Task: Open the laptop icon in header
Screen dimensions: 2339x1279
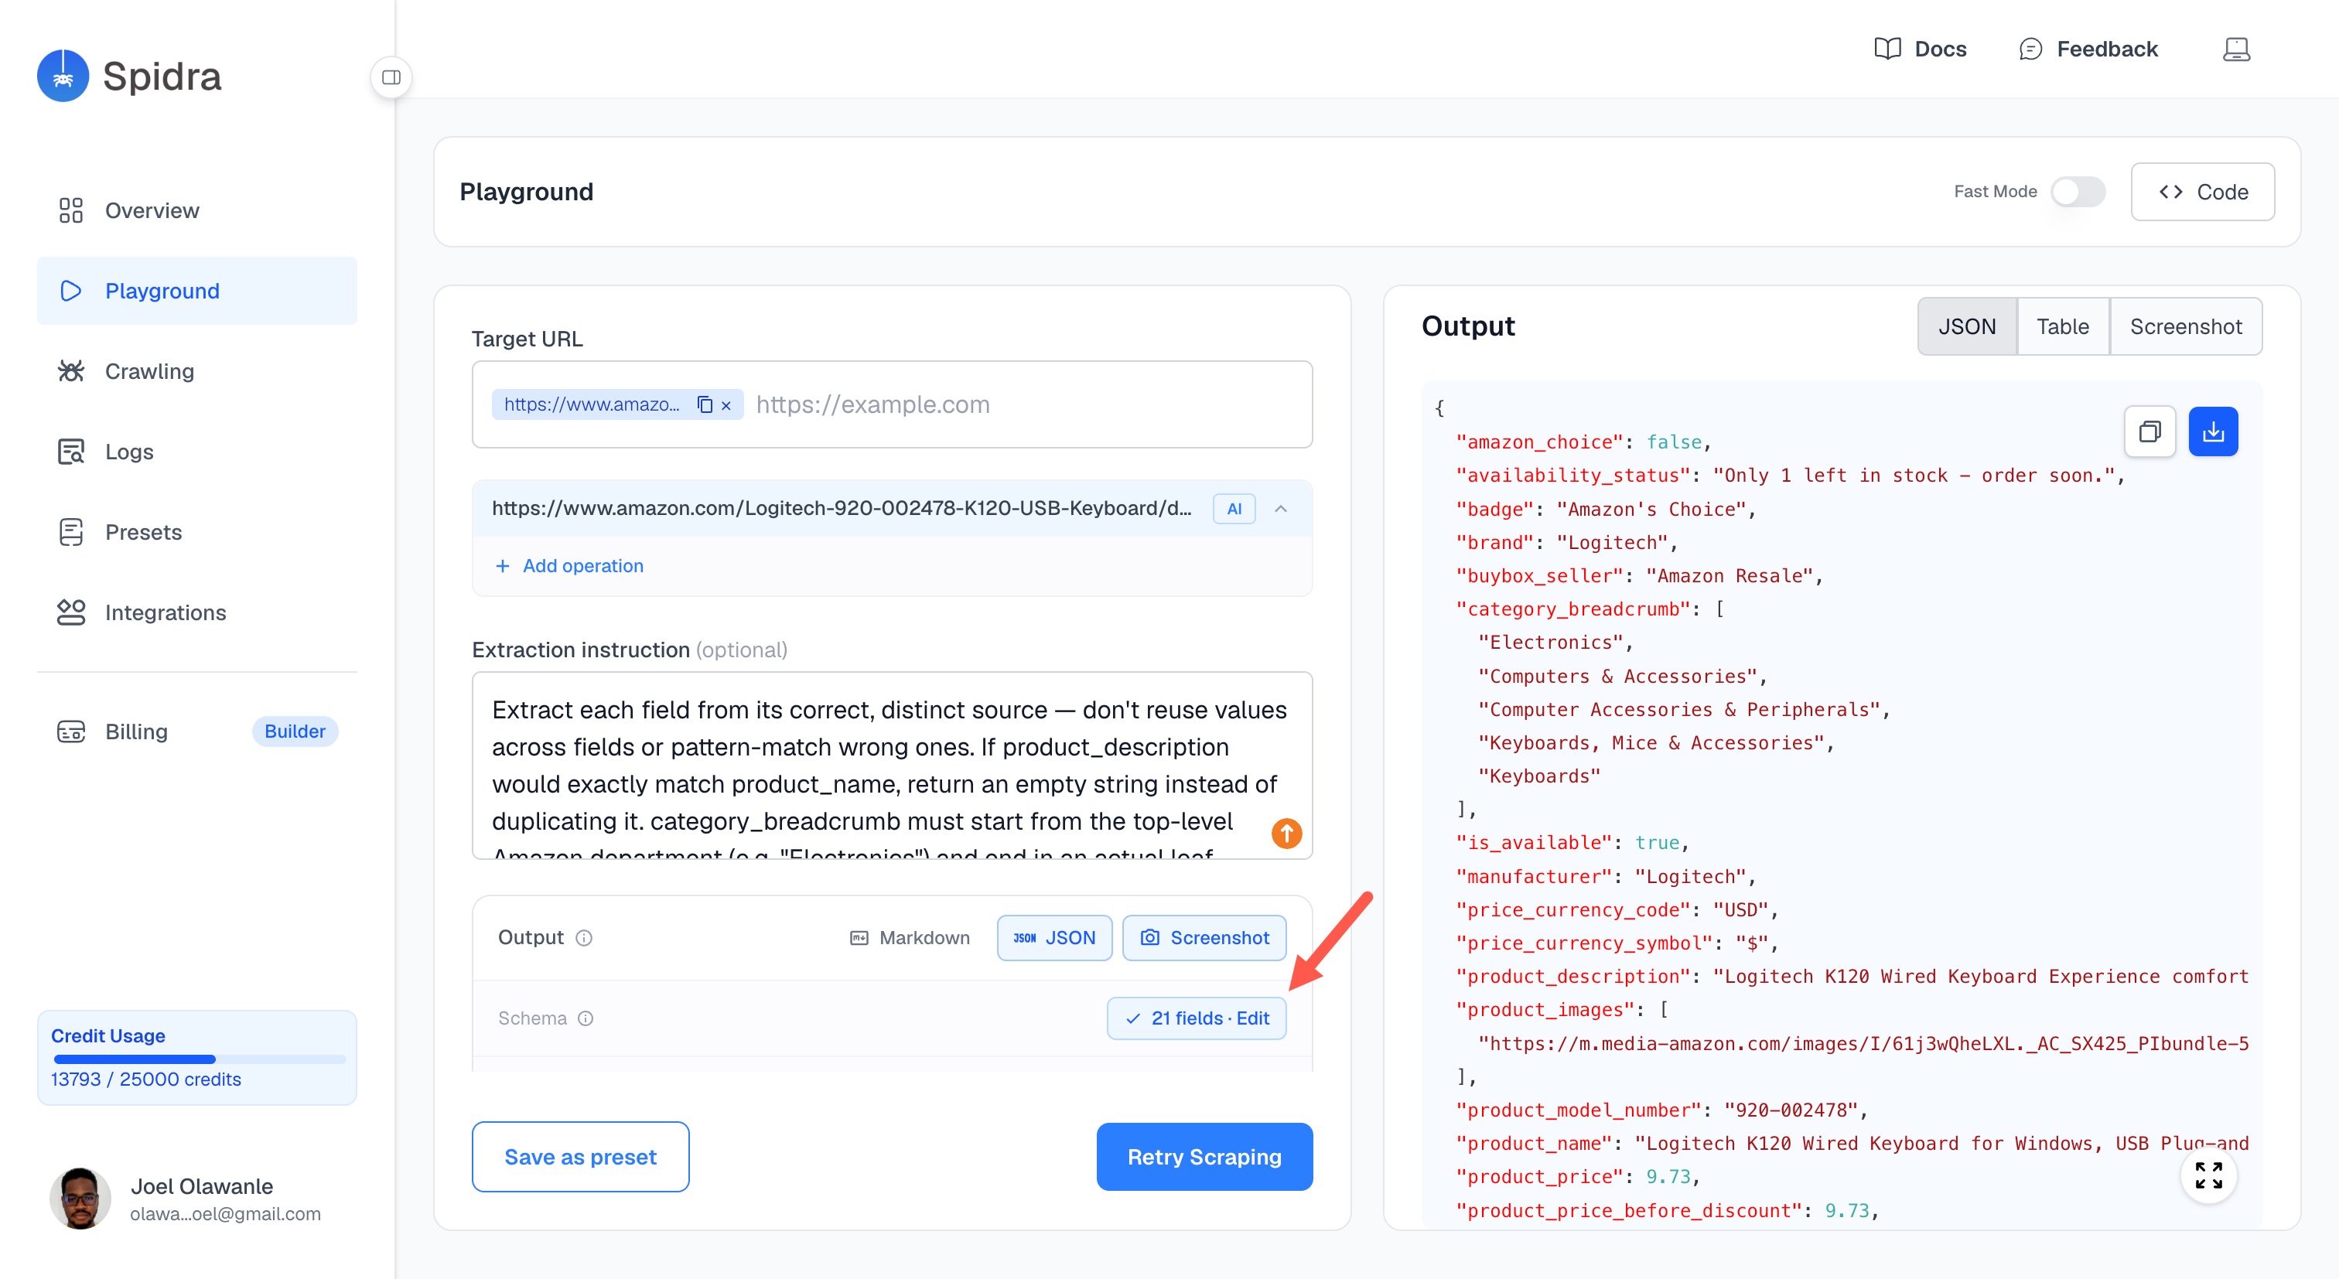Action: 2236,49
